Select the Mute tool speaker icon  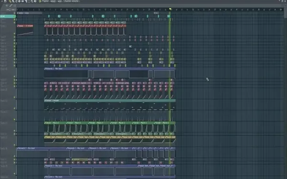[19, 1]
